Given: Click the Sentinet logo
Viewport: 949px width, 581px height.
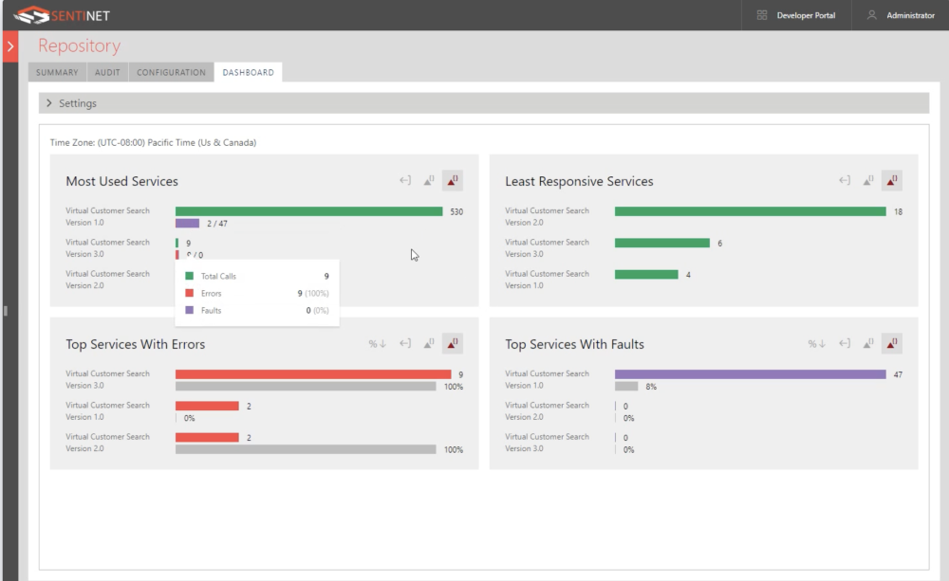Looking at the screenshot, I should pos(62,15).
